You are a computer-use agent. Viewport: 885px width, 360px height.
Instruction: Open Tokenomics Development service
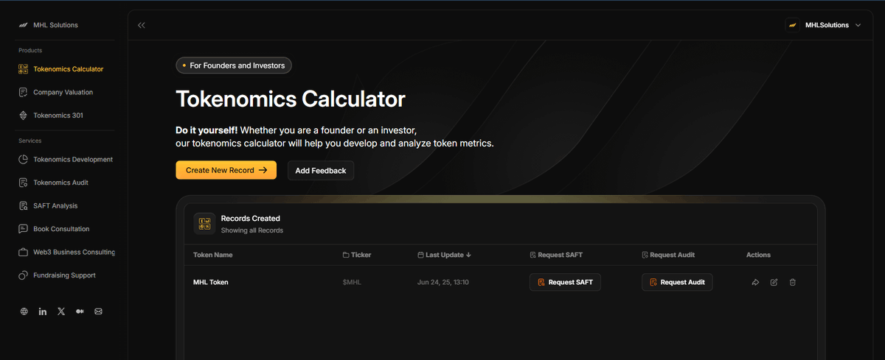point(66,159)
